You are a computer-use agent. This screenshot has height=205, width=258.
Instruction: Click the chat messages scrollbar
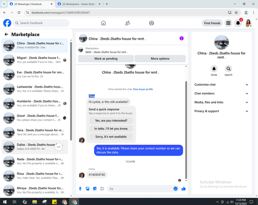point(186,130)
